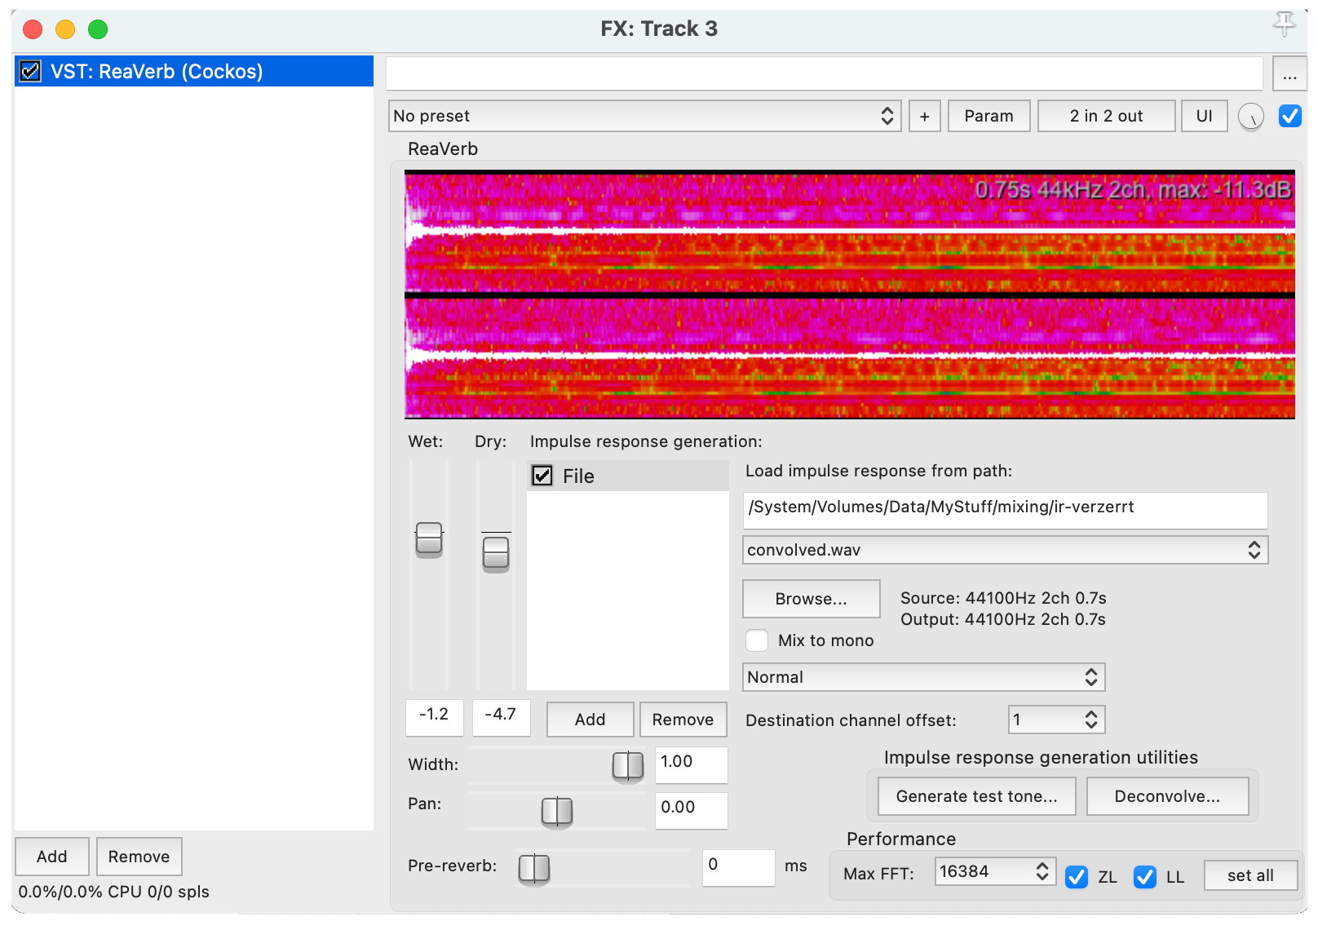Add preset with the plus button
The width and height of the screenshot is (1318, 930).
[x=924, y=116]
